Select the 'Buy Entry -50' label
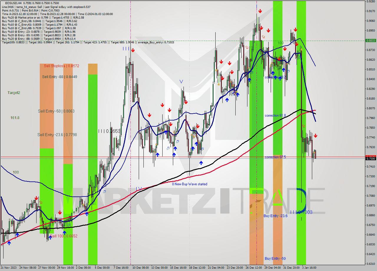 (275, 259)
